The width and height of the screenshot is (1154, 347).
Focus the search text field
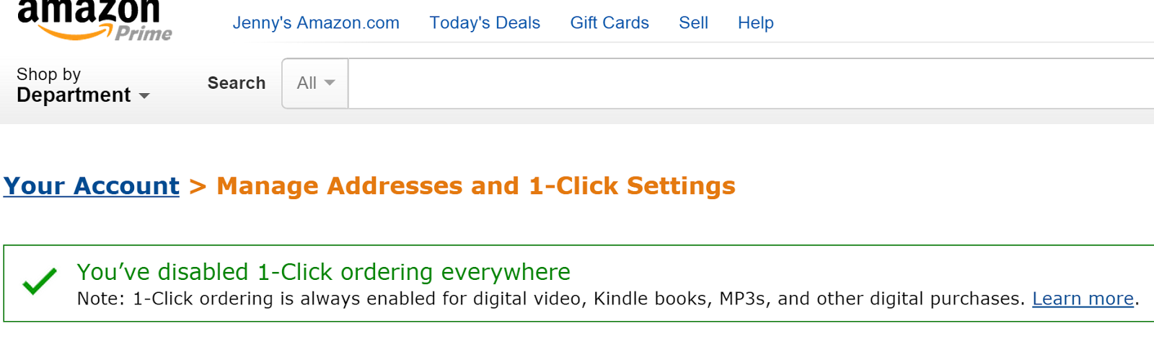pos(750,84)
